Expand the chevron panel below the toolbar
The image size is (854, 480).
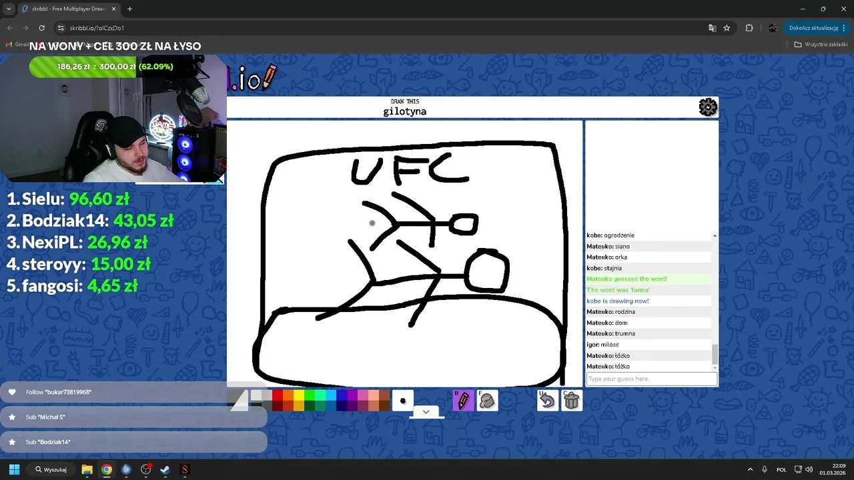point(426,412)
